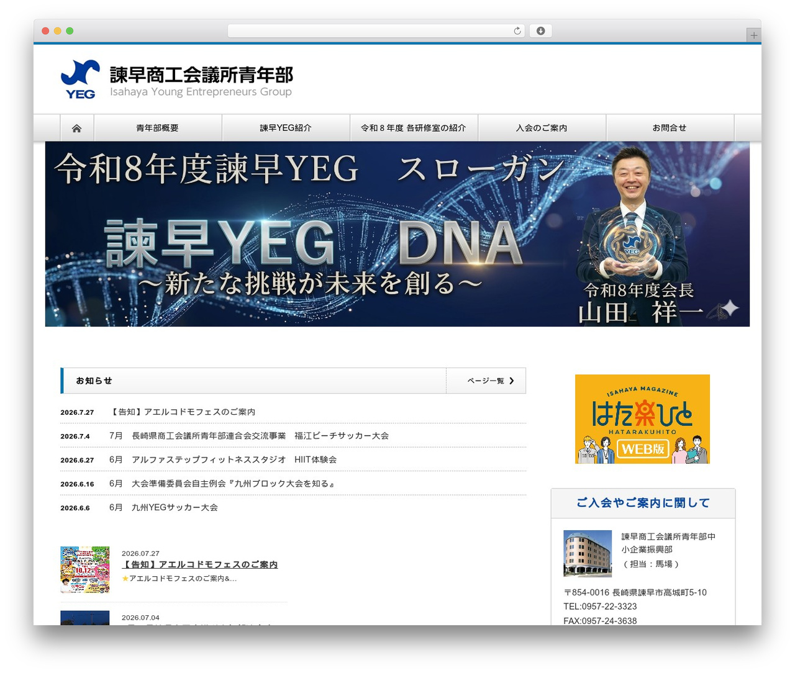Click the browser download icon

540,31
